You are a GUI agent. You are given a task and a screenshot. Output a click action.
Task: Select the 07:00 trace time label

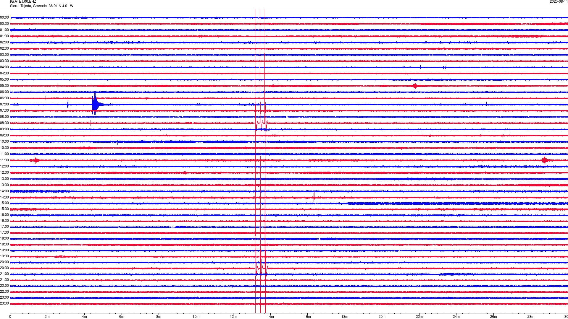4,105
